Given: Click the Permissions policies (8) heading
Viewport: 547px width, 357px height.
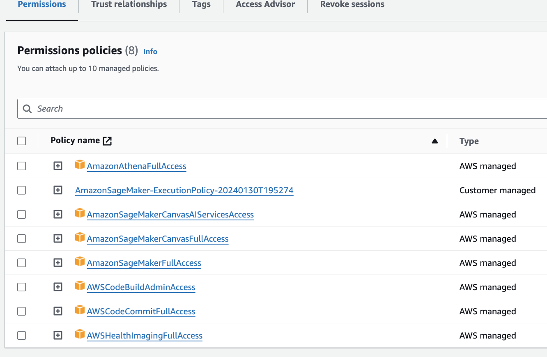Looking at the screenshot, I should click(78, 50).
